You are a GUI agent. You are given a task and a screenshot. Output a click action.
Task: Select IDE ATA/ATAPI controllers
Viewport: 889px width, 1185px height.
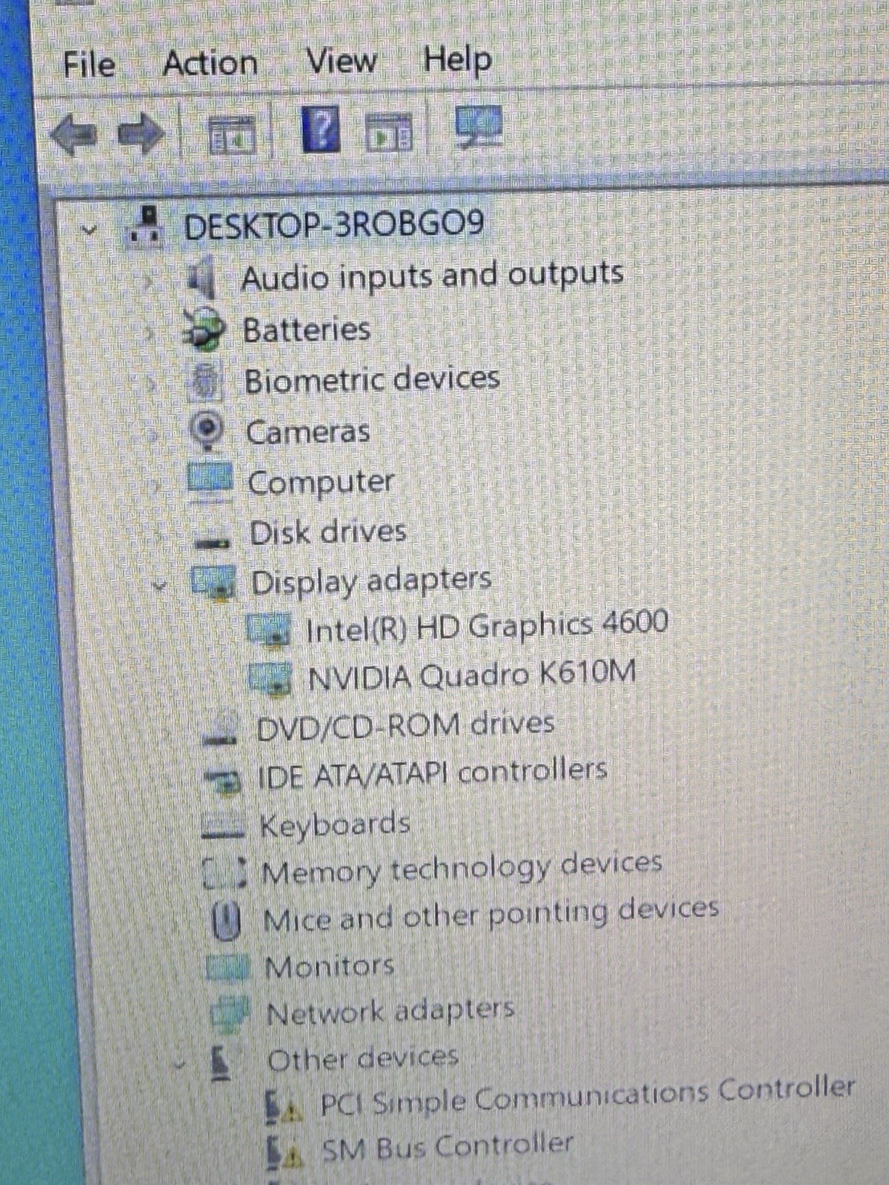tap(433, 773)
